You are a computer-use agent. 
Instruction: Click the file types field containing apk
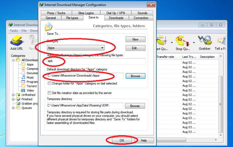pos(96,61)
